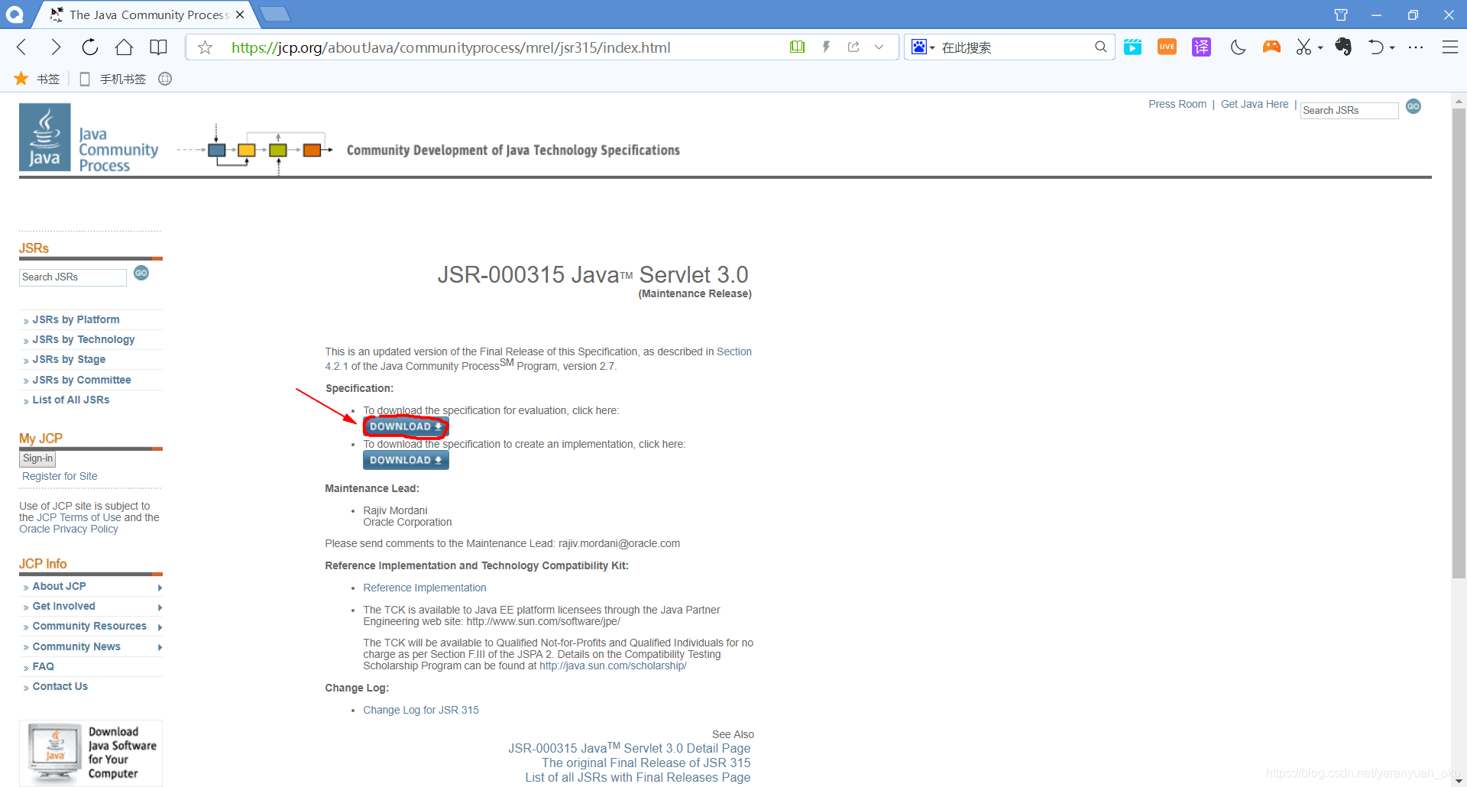
Task: Open the purple translate toolbar icon
Action: (1201, 47)
